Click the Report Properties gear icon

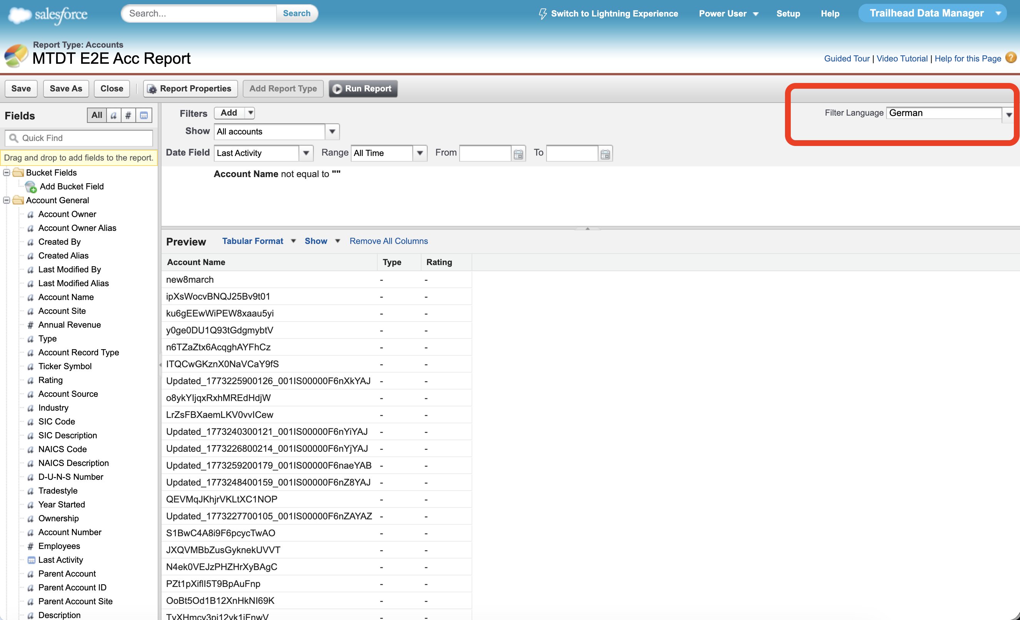click(x=152, y=89)
